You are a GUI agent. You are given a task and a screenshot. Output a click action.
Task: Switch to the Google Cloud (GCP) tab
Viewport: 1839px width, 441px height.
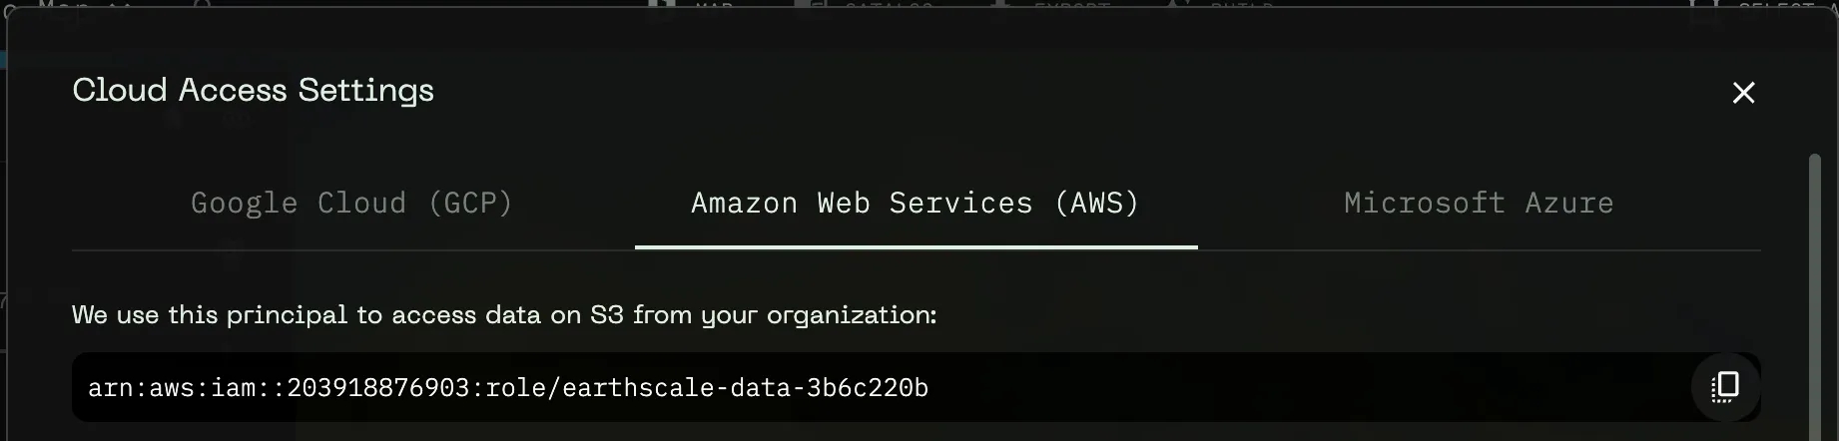[351, 204]
